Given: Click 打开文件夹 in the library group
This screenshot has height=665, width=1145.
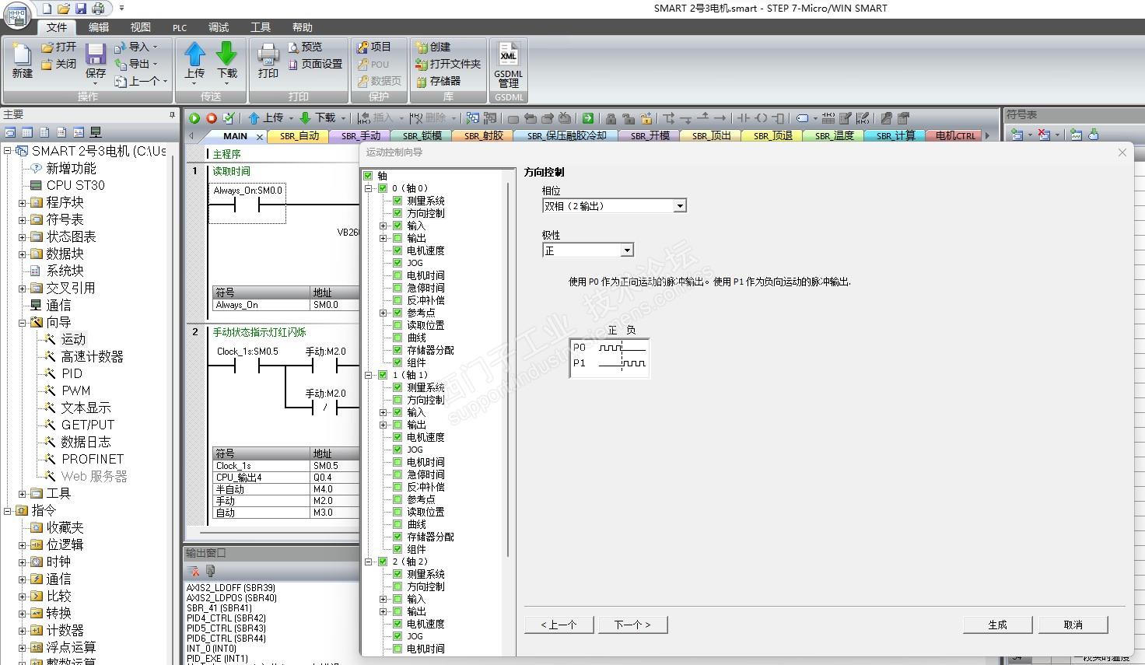Looking at the screenshot, I should click(448, 64).
